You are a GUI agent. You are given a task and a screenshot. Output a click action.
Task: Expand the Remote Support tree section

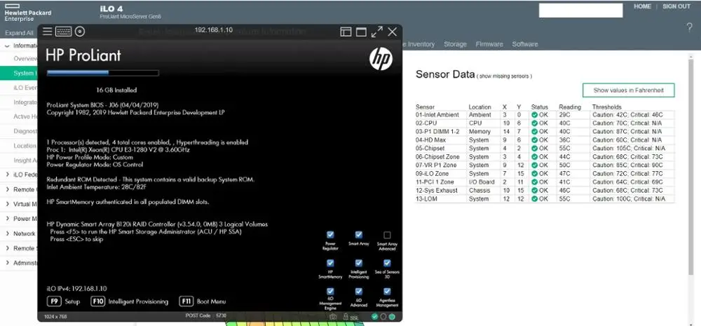(7, 248)
